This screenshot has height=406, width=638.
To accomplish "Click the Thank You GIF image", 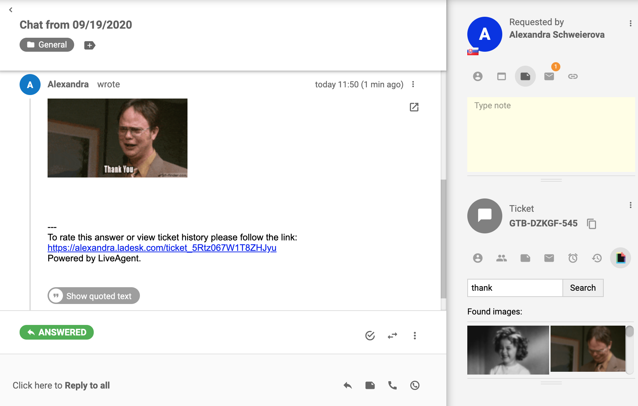I will 118,138.
